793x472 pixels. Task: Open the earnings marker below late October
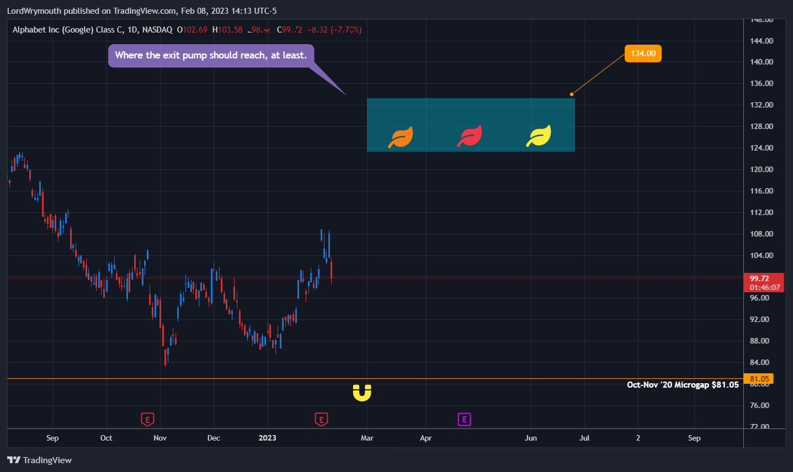click(x=147, y=420)
